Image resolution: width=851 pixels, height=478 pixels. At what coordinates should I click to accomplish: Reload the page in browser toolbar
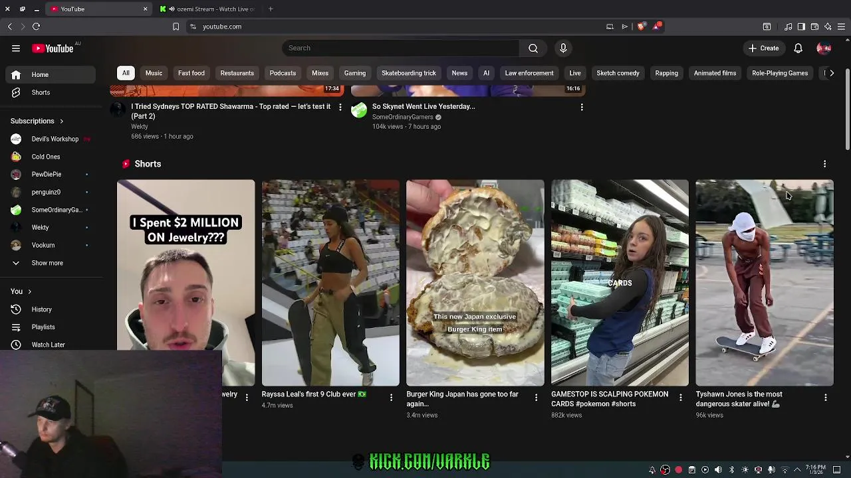[x=36, y=27]
